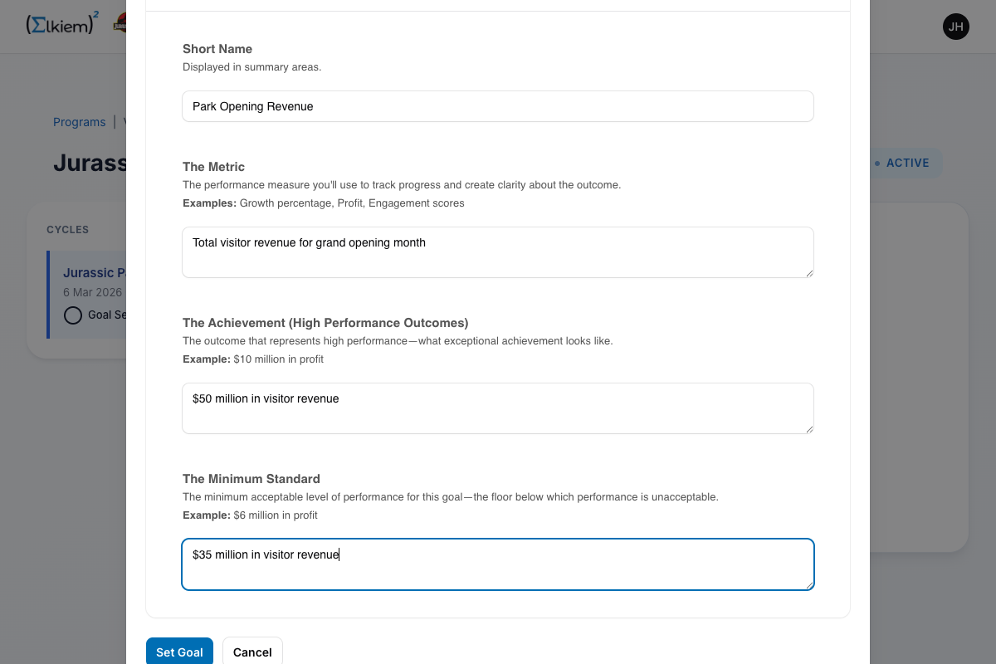Click the Set Goal button

point(179,652)
